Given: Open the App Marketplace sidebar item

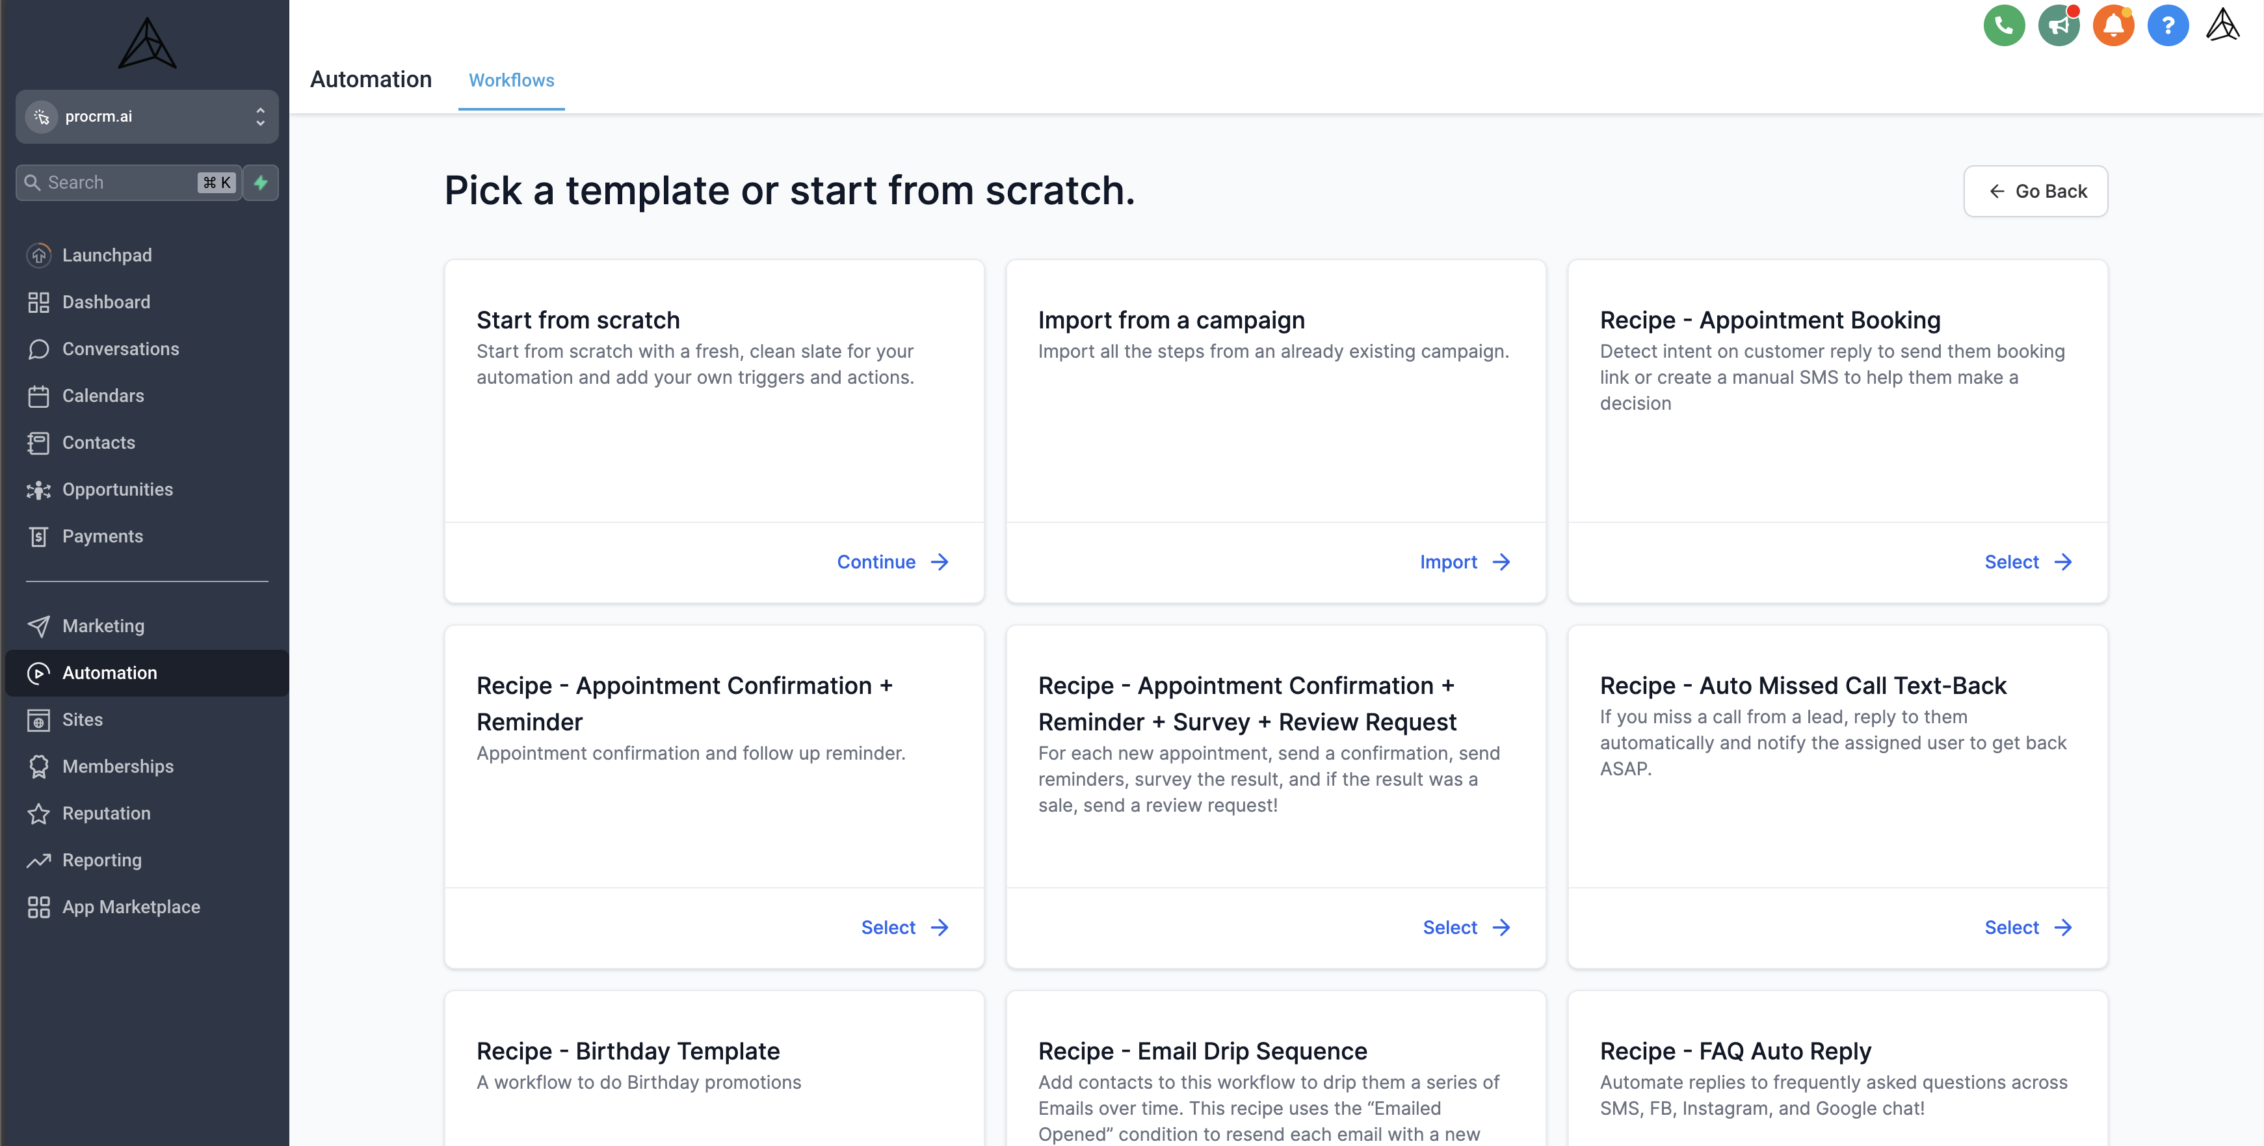Looking at the screenshot, I should click(x=130, y=907).
